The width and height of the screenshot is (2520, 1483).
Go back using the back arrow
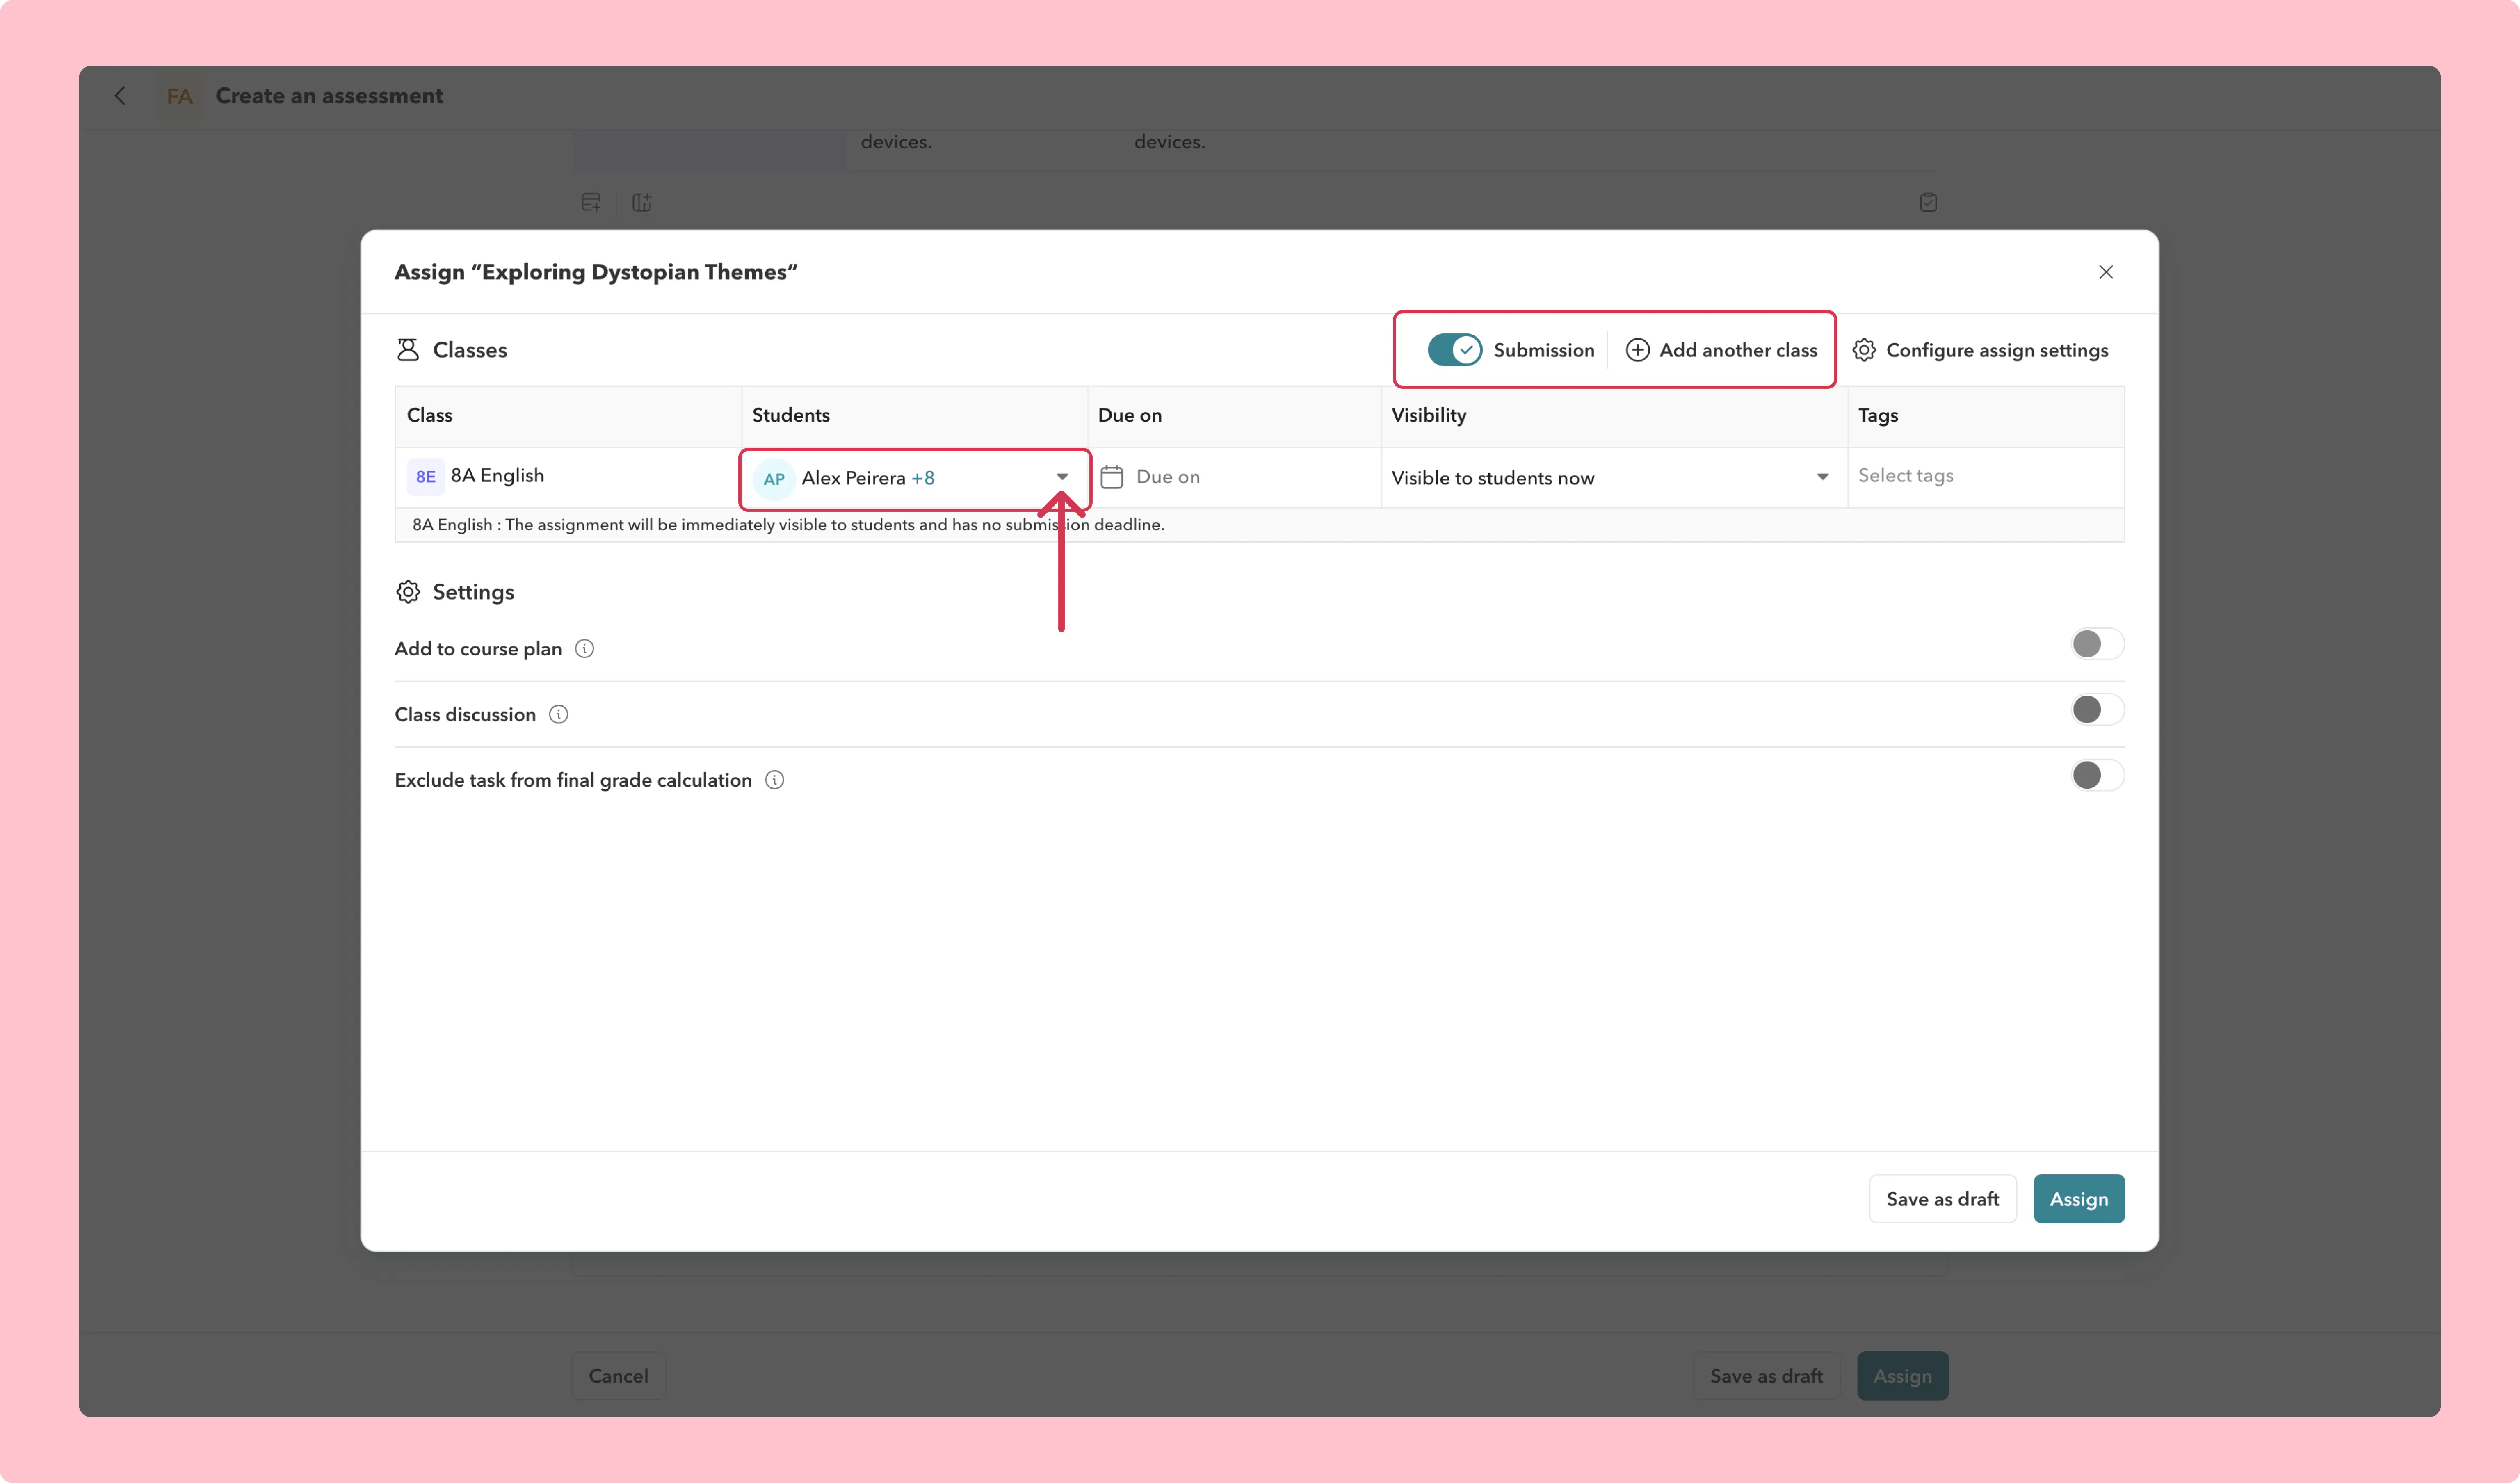(x=120, y=96)
